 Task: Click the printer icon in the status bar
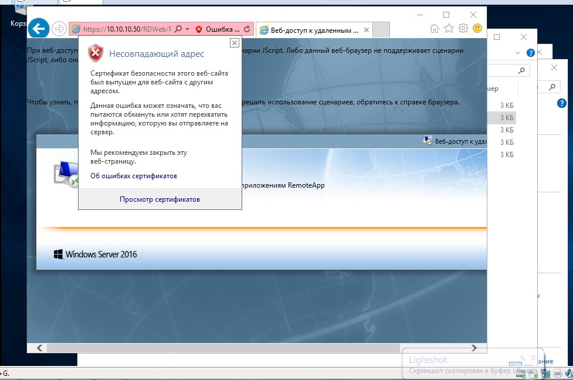[x=558, y=373]
